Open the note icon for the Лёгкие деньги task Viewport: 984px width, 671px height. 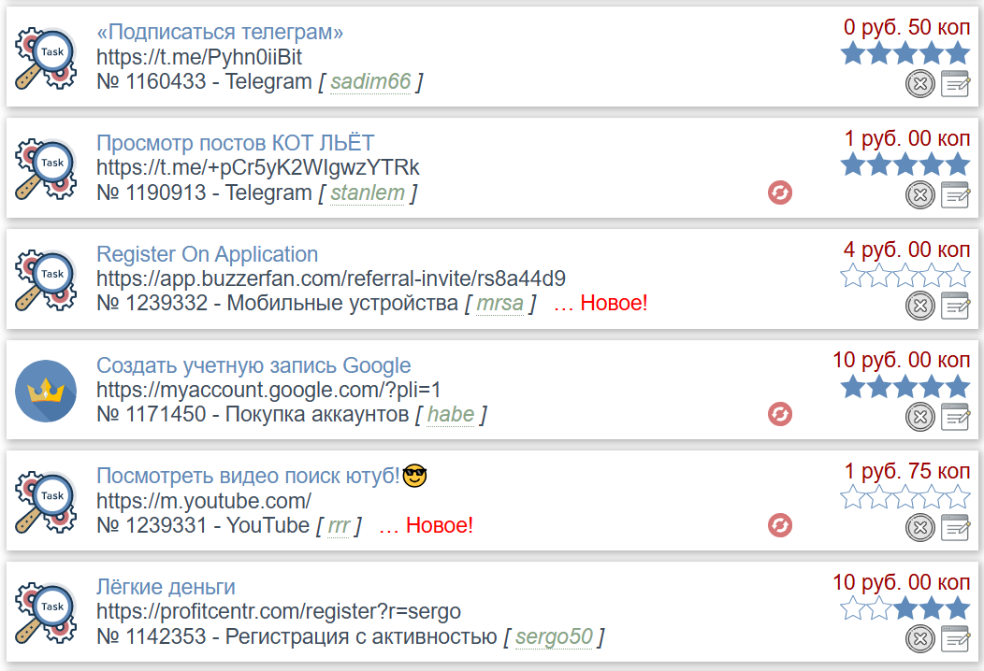point(955,638)
